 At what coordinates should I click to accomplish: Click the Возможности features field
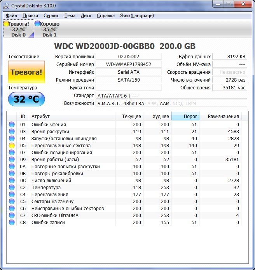coord(171,103)
